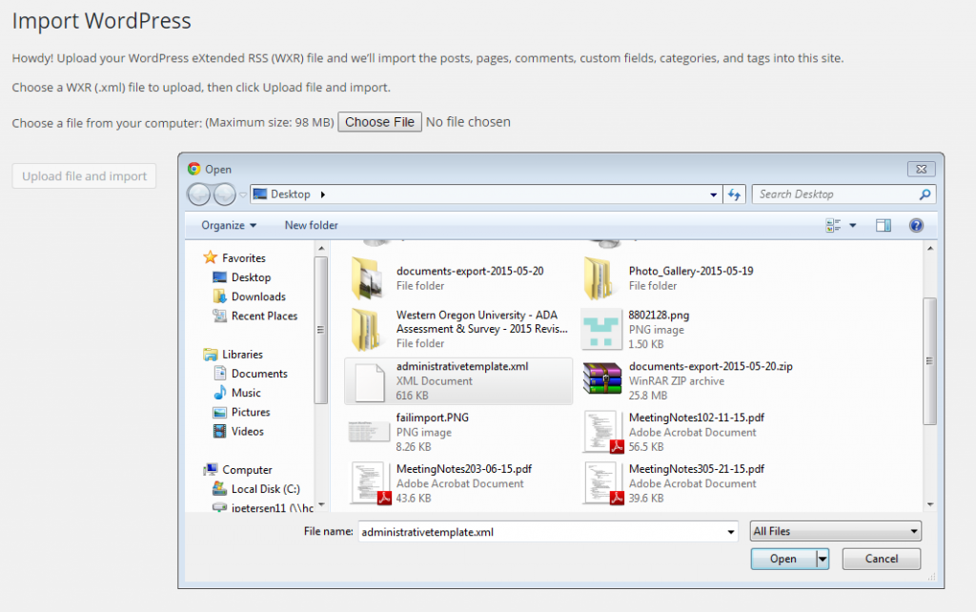Click Upload file and import button
This screenshot has height=612, width=976.
point(84,176)
